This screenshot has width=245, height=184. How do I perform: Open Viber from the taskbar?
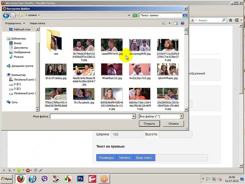click(44, 179)
